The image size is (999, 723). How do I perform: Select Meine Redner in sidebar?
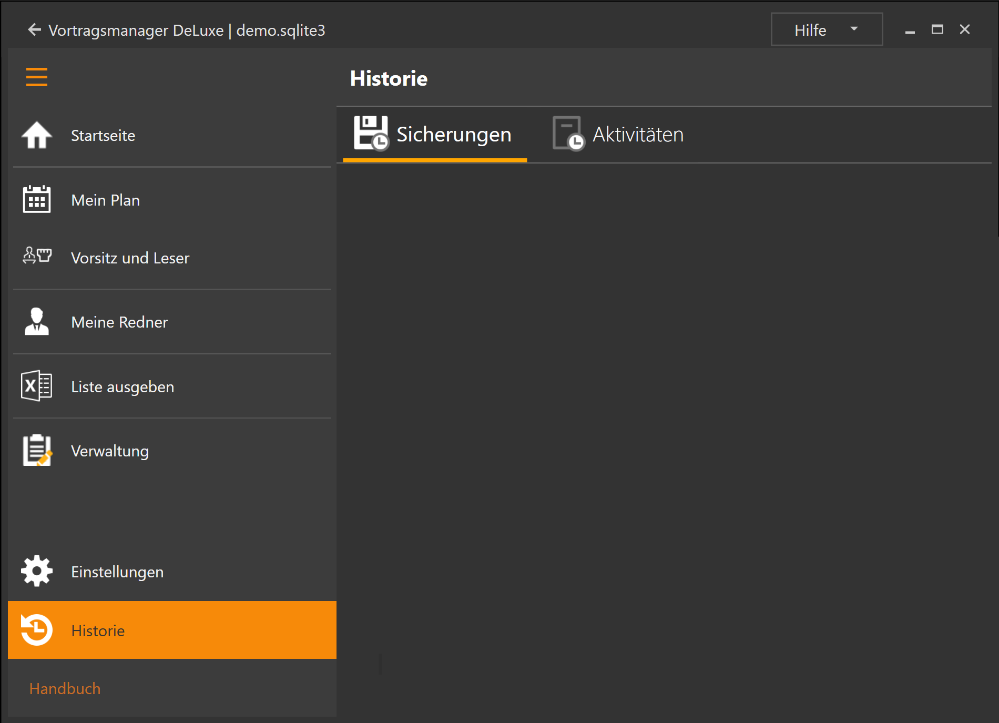[172, 322]
